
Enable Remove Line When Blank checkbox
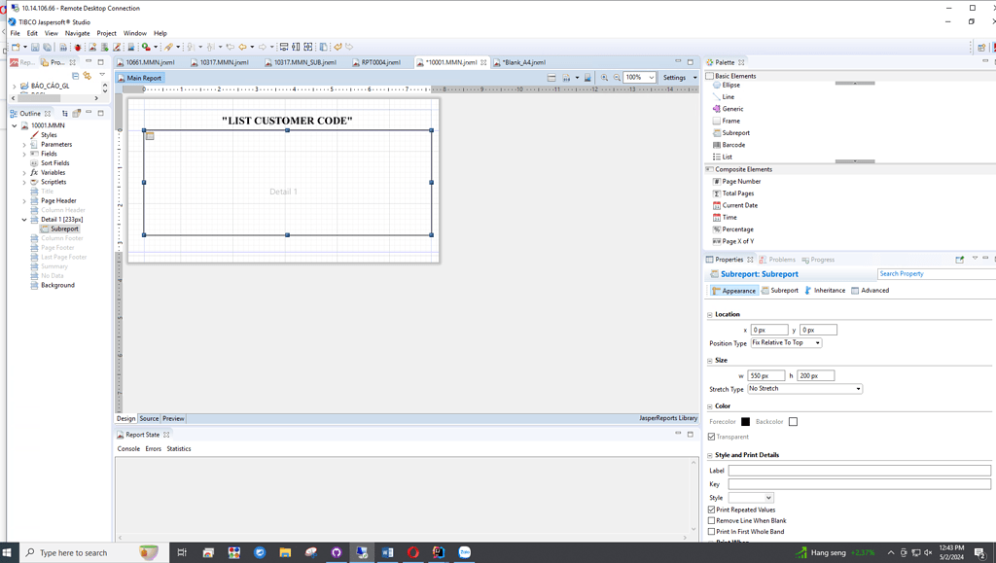pos(711,520)
